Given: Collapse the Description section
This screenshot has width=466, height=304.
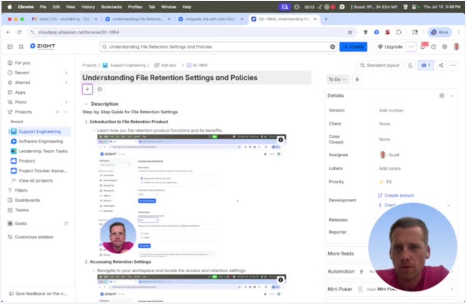Looking at the screenshot, I should [86, 104].
